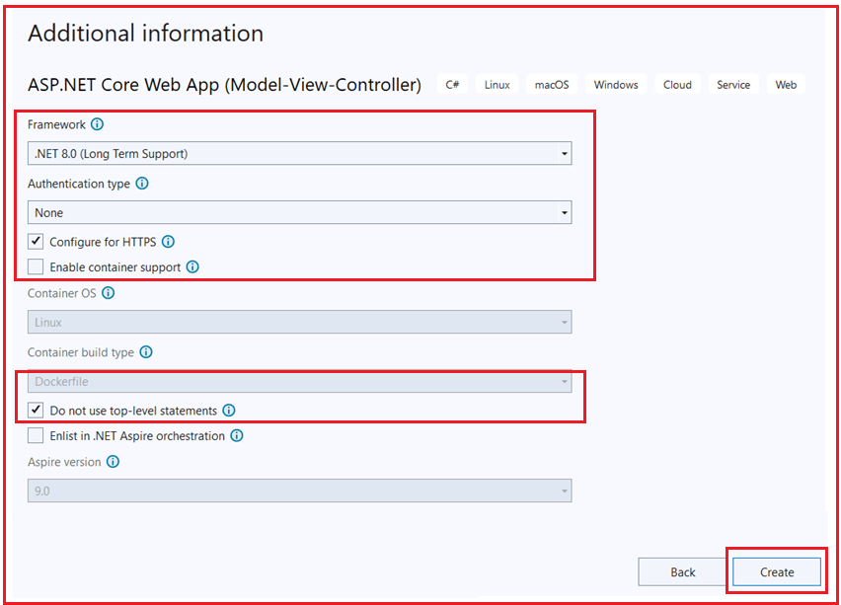Click the .NET Aspire orchestration info icon
The image size is (841, 605).
pyautogui.click(x=237, y=435)
